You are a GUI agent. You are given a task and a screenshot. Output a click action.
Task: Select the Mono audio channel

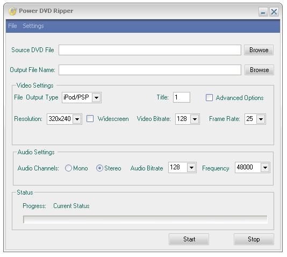[68, 168]
